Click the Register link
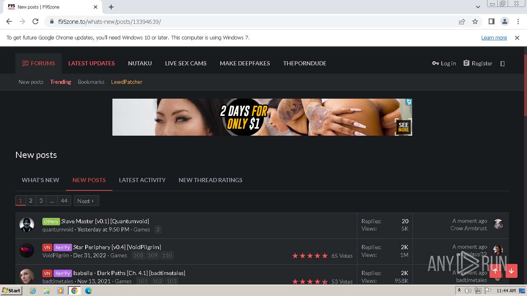Image resolution: width=527 pixels, height=296 pixels. (478, 63)
